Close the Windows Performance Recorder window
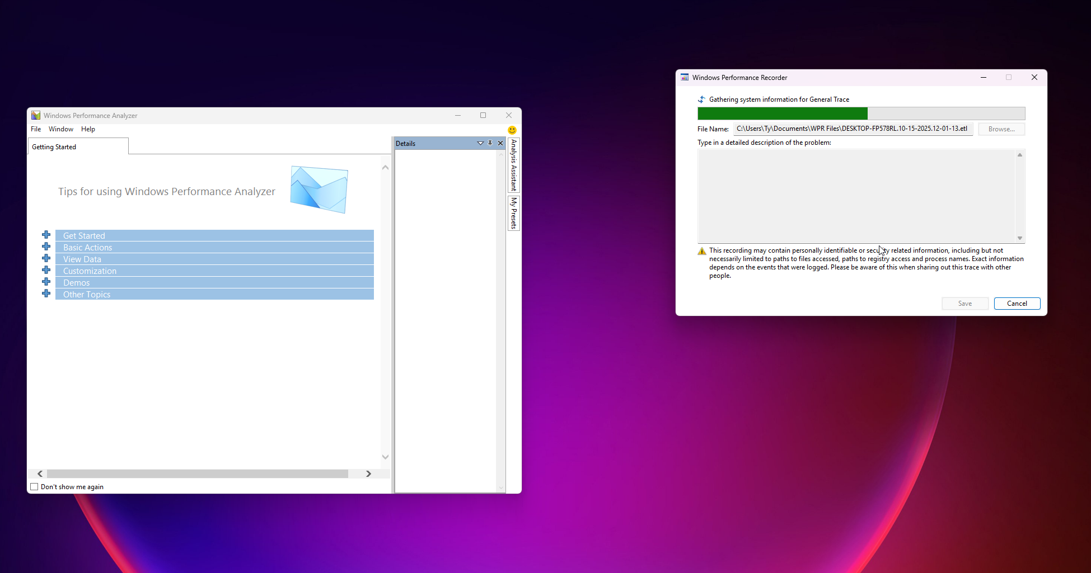Viewport: 1091px width, 573px height. pyautogui.click(x=1034, y=77)
